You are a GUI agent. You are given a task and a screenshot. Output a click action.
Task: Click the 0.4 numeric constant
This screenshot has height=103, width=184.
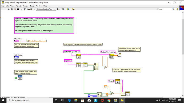[x=106, y=87]
